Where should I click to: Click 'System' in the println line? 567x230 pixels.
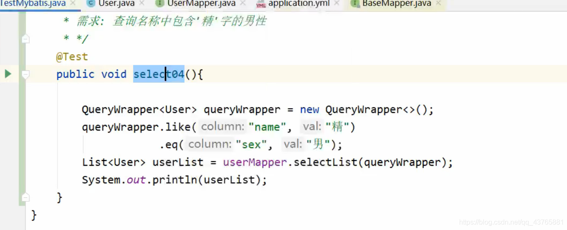click(101, 180)
